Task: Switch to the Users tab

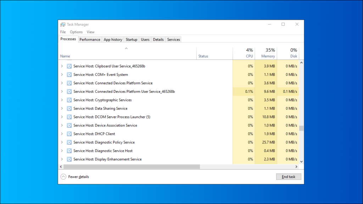Action: click(x=145, y=40)
